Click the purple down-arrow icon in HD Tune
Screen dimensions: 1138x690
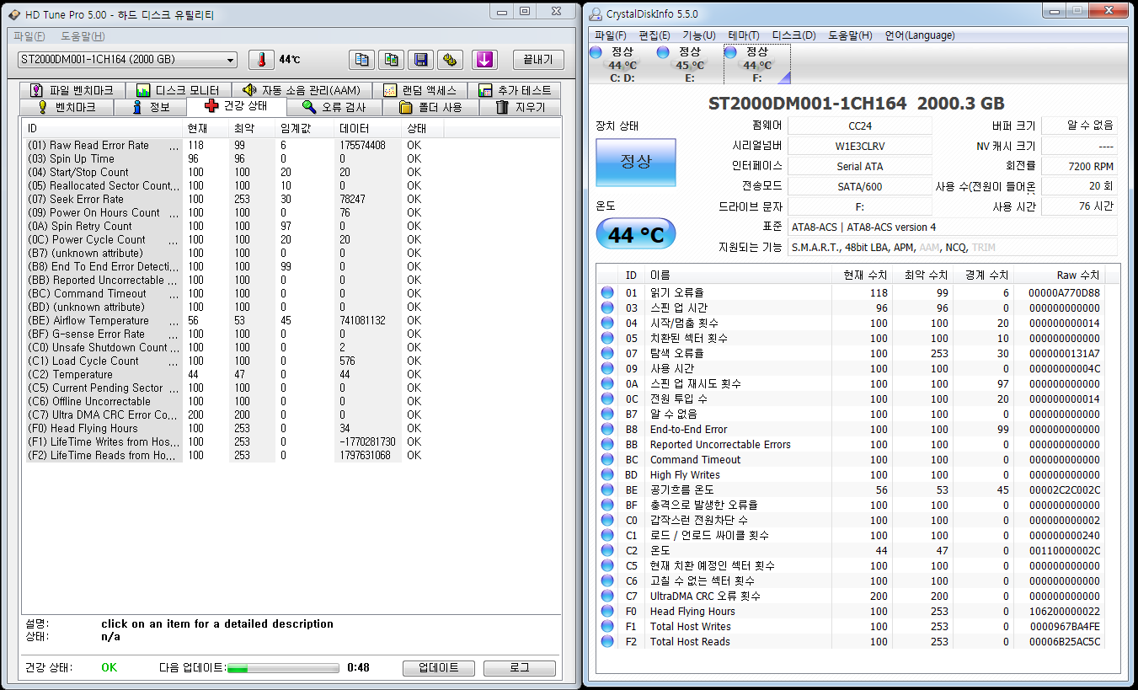(x=484, y=60)
